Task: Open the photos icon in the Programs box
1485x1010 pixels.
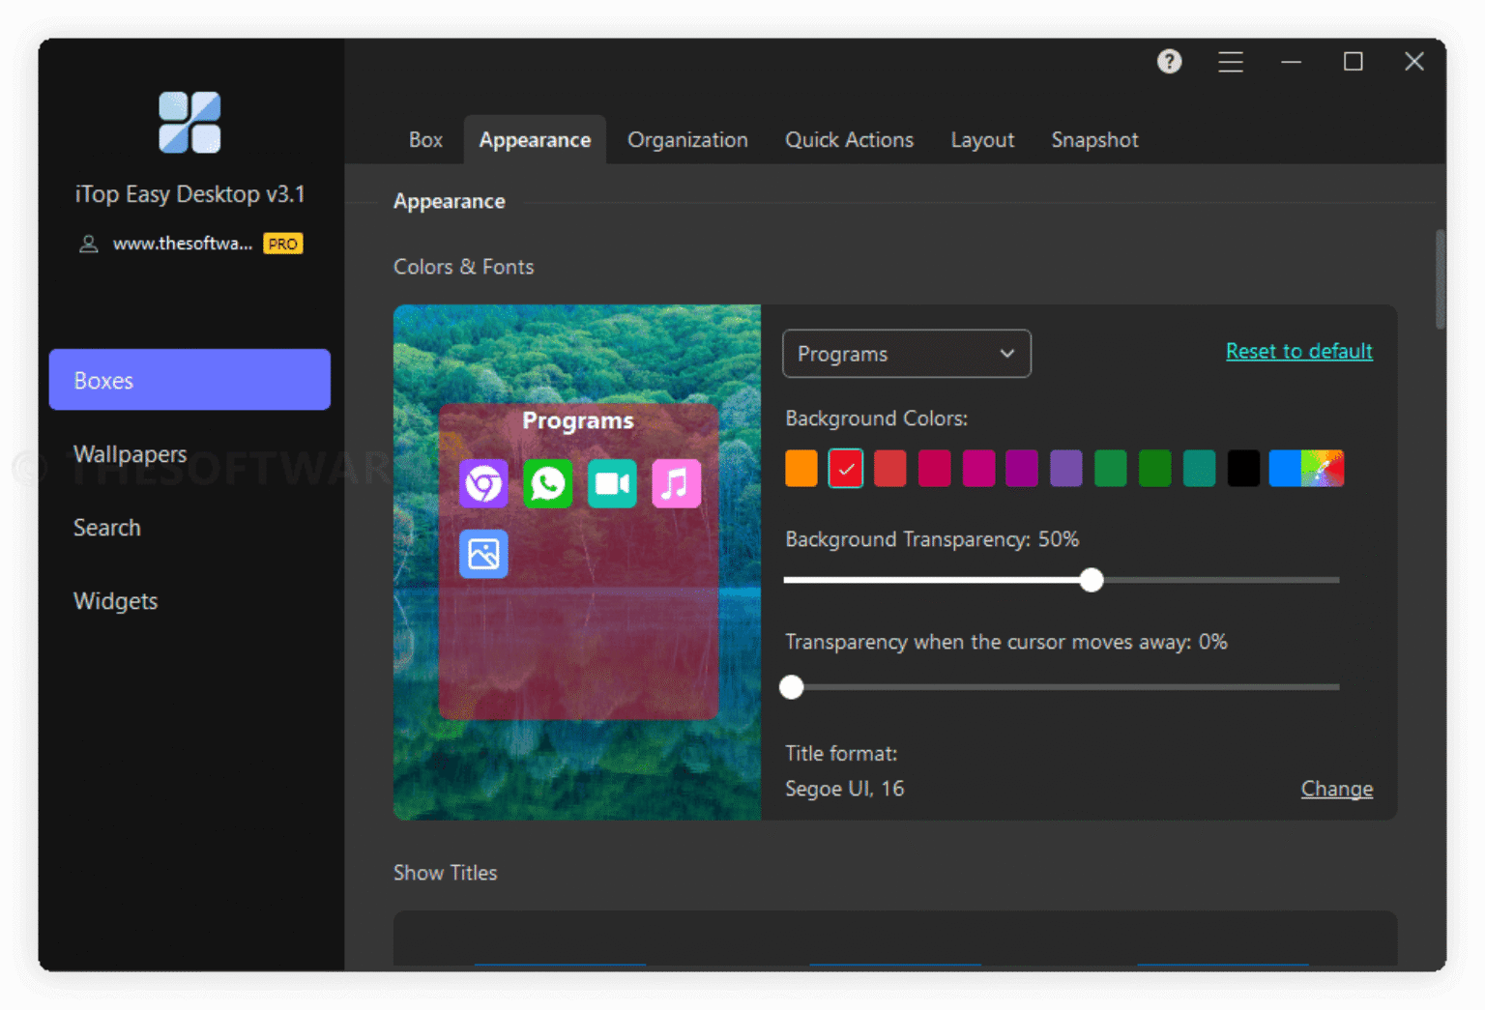Action: click(483, 554)
